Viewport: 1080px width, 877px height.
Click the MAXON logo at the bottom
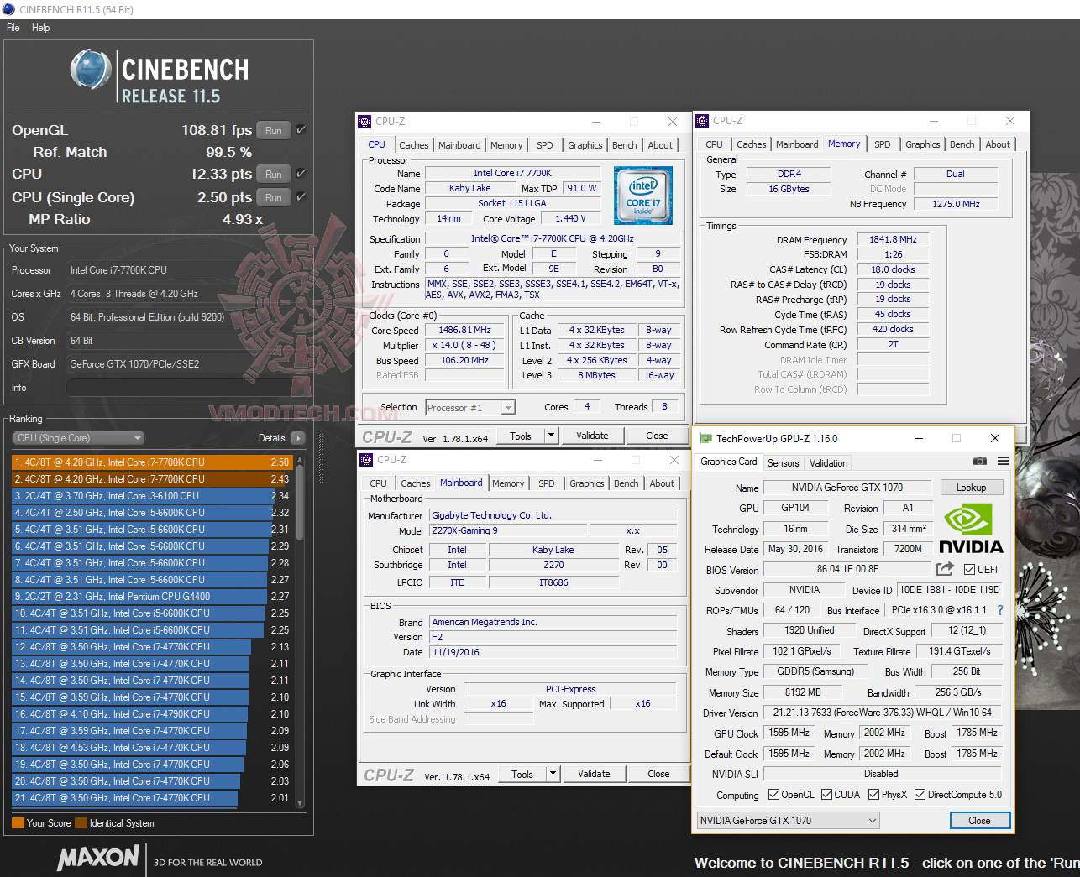[98, 859]
